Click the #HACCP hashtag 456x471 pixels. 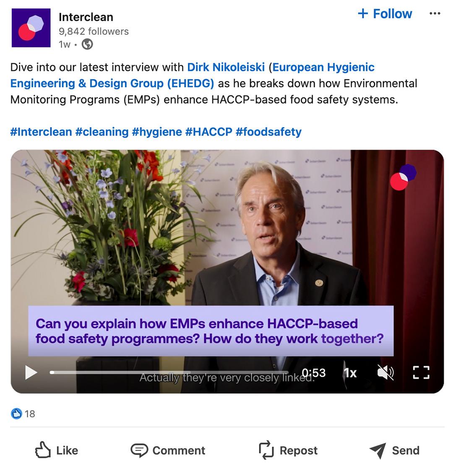pyautogui.click(x=208, y=132)
